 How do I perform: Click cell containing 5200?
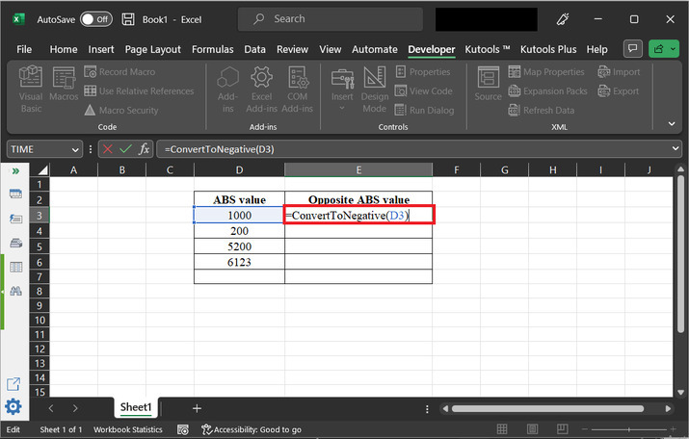tap(240, 246)
